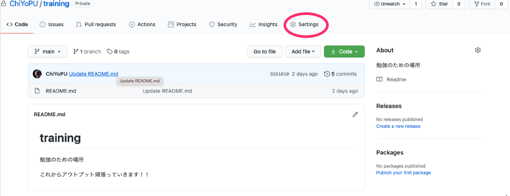
Task: Click Create a new release
Action: [x=398, y=126]
